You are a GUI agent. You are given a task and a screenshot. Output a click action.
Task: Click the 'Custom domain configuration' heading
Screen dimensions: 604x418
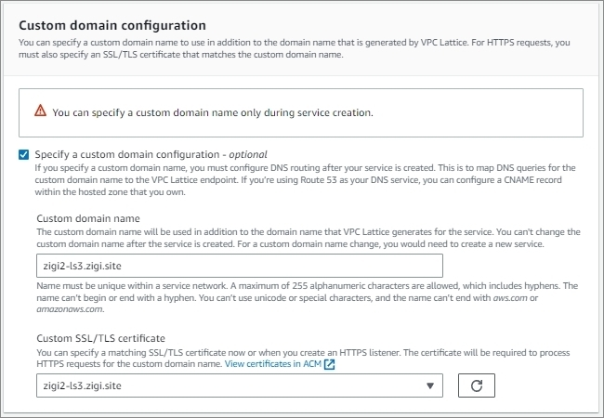(x=112, y=25)
